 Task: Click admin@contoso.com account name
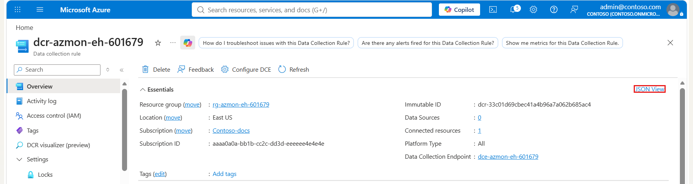630,7
